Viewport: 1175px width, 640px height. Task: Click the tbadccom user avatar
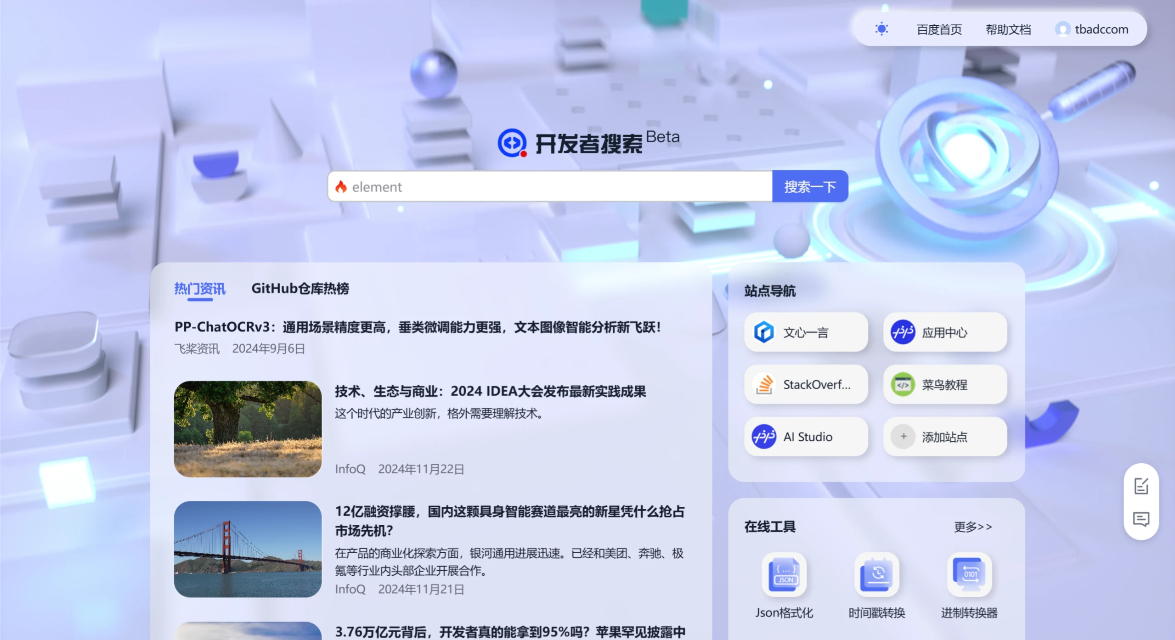click(x=1062, y=29)
